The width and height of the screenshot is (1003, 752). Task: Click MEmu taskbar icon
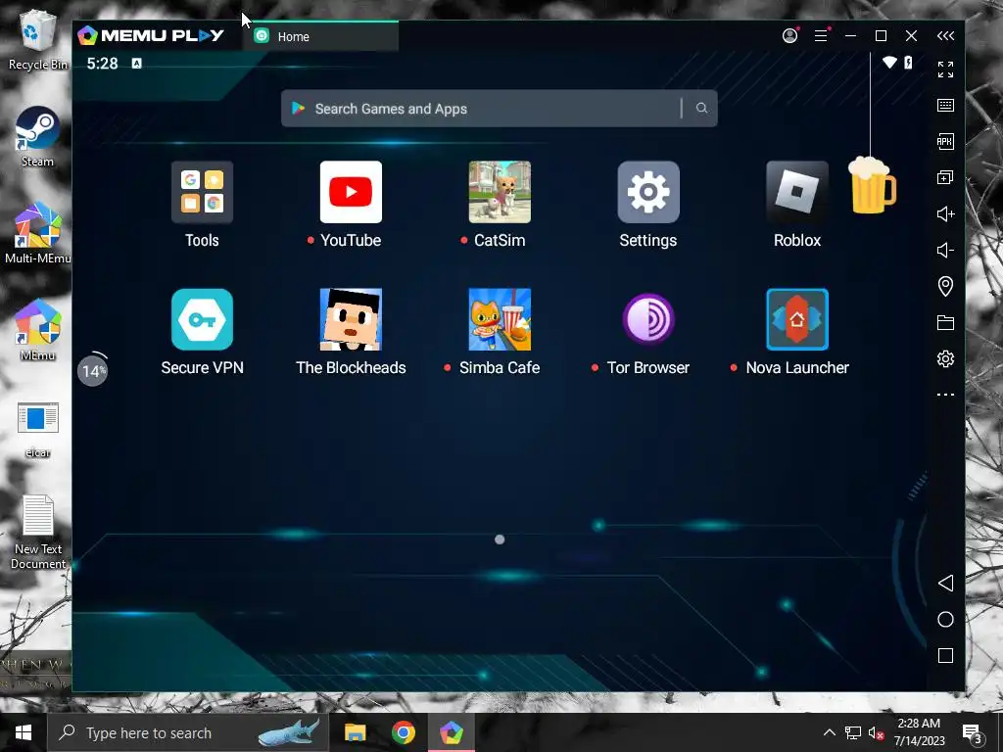(451, 732)
